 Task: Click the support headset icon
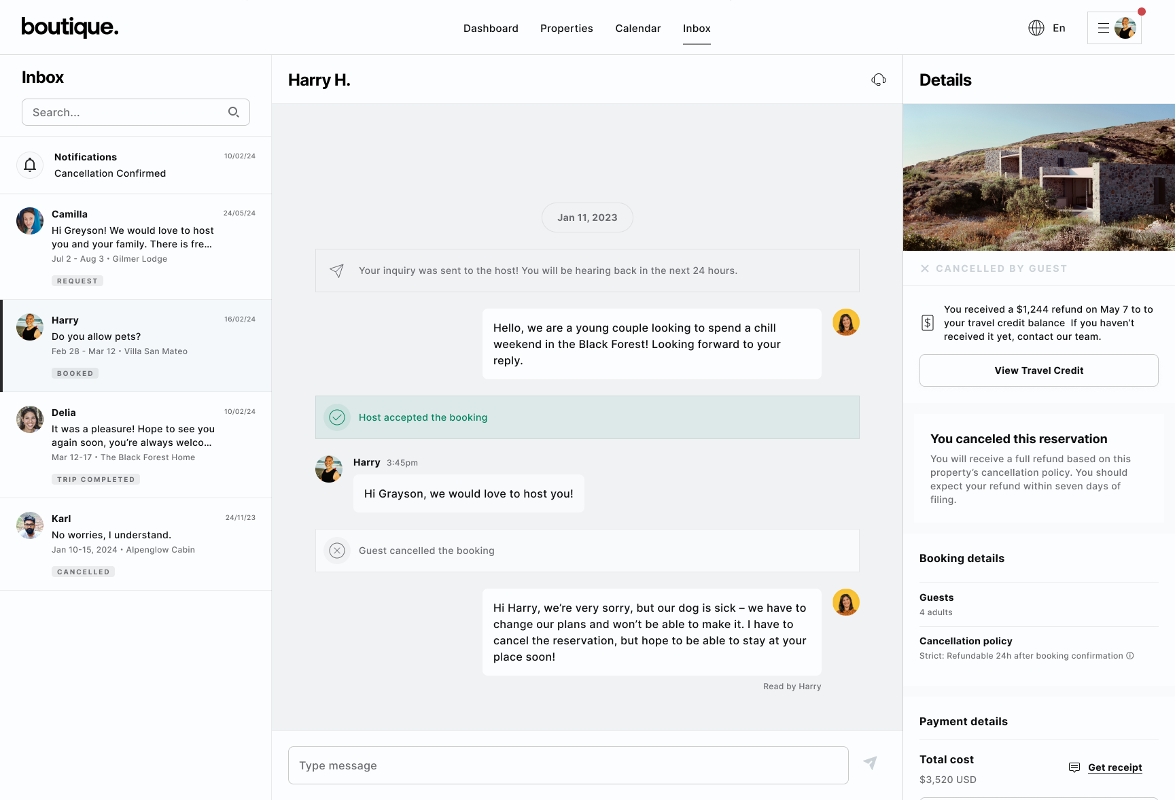coord(879,80)
